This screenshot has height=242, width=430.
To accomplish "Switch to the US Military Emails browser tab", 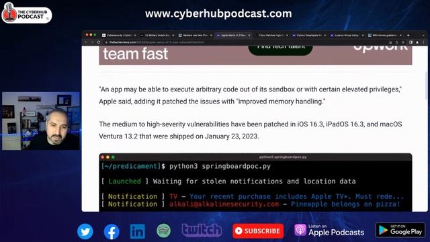I will coord(157,35).
